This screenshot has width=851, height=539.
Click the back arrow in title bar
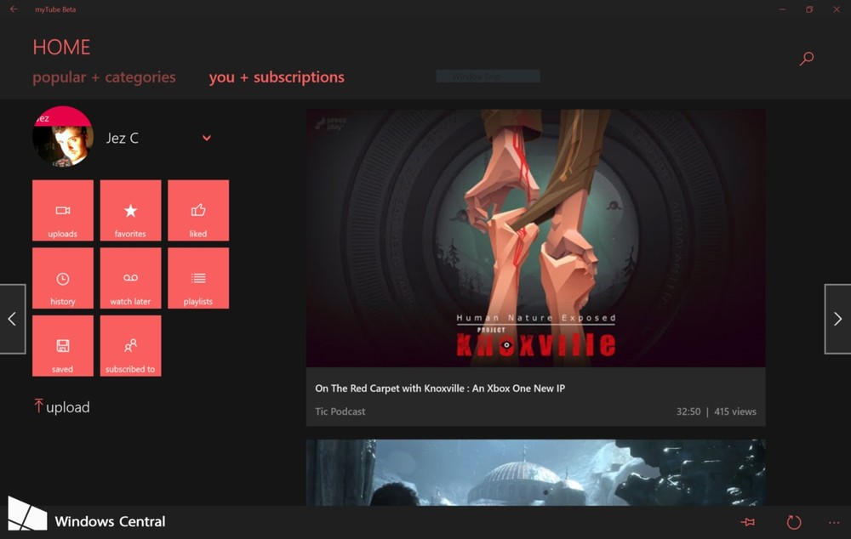[14, 9]
